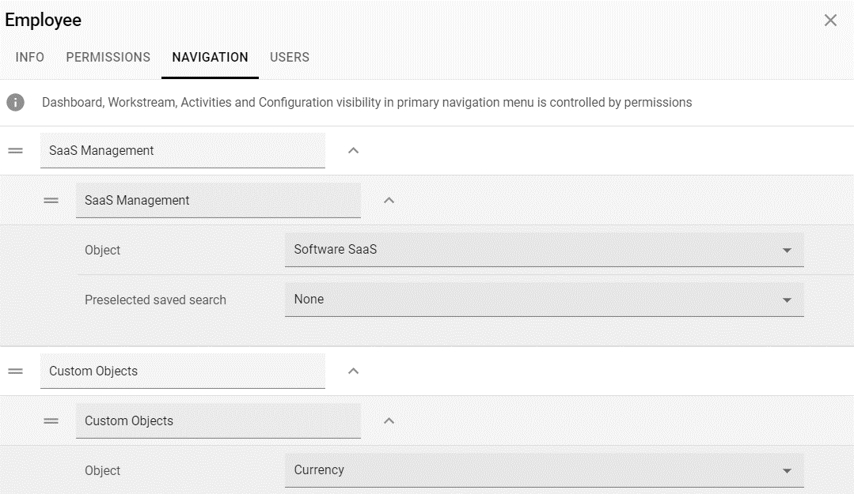The width and height of the screenshot is (854, 494).
Task: Focus the top-level Custom Objects name field
Action: (182, 371)
